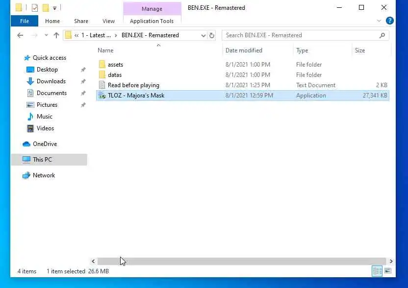Select the Read before playing text file
This screenshot has width=408, height=288.
(x=243, y=85)
